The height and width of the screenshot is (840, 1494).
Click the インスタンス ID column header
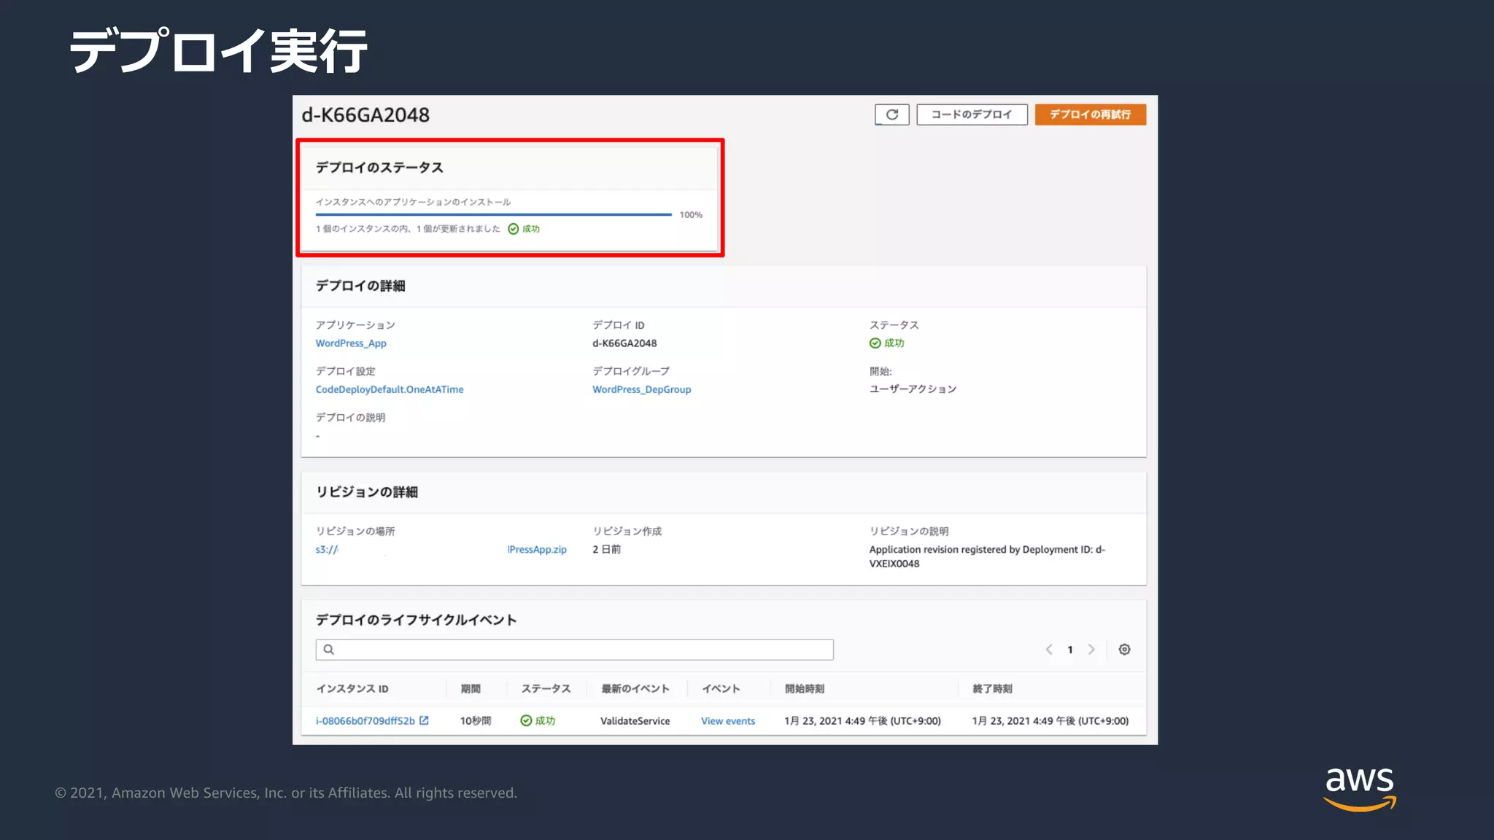click(x=352, y=689)
